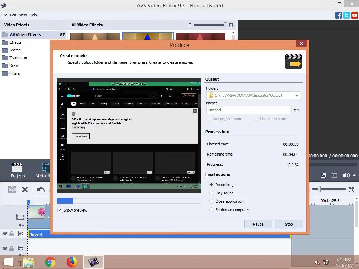Click the snapshot camera icon in preview

coord(334,175)
